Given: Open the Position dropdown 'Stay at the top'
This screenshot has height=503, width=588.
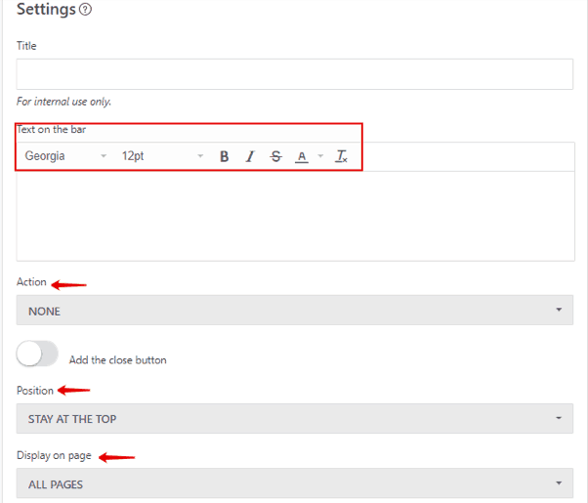Looking at the screenshot, I should click(294, 419).
